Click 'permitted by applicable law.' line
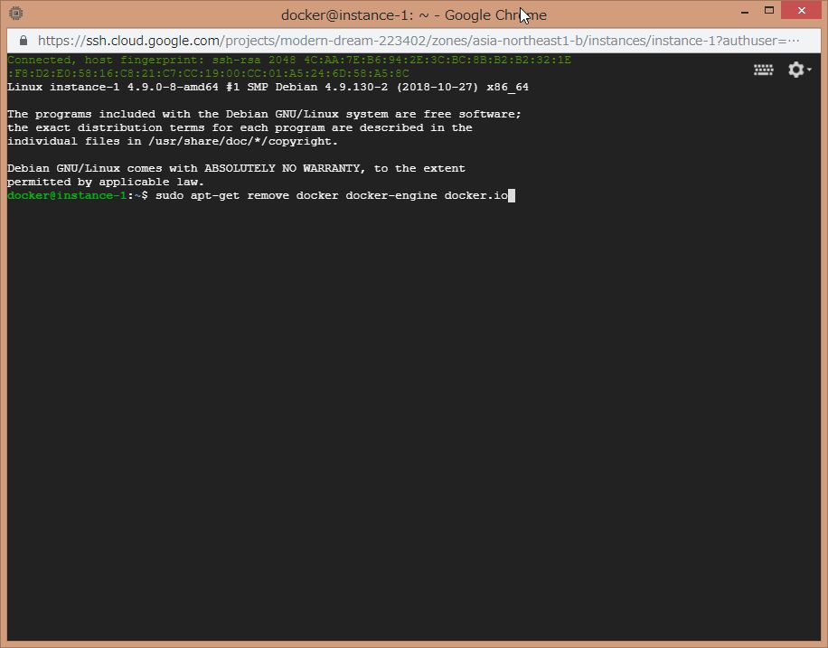 [x=106, y=183]
